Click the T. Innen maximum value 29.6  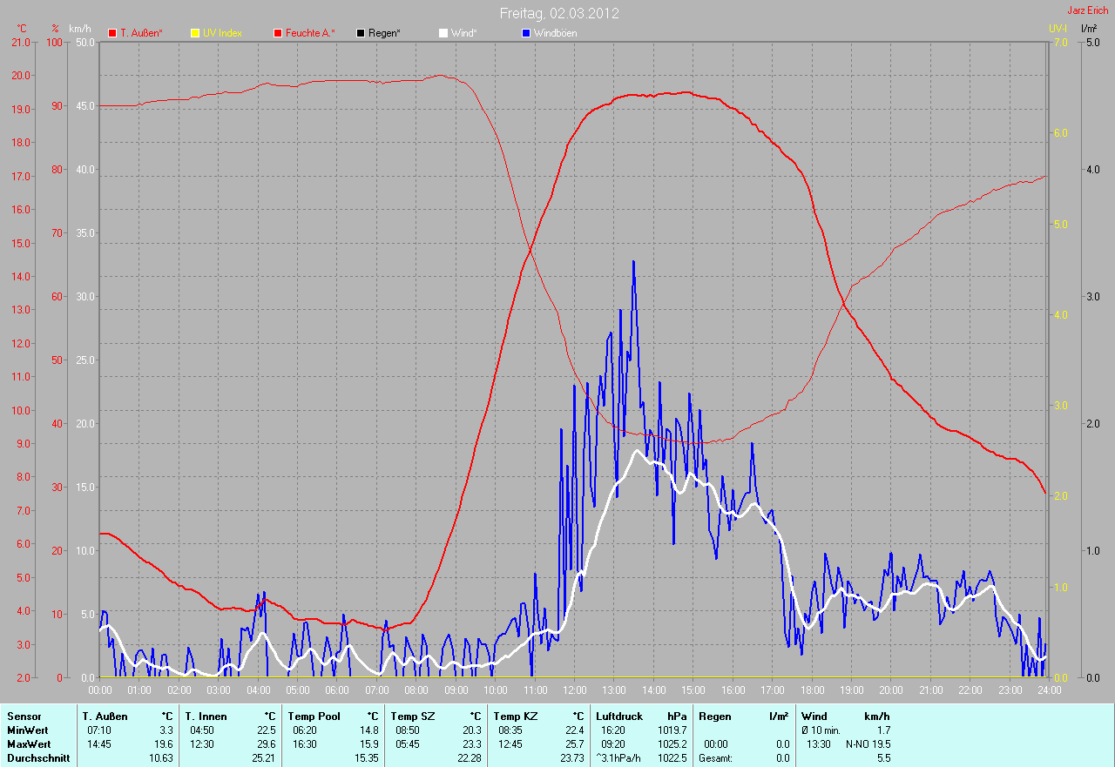pyautogui.click(x=267, y=744)
